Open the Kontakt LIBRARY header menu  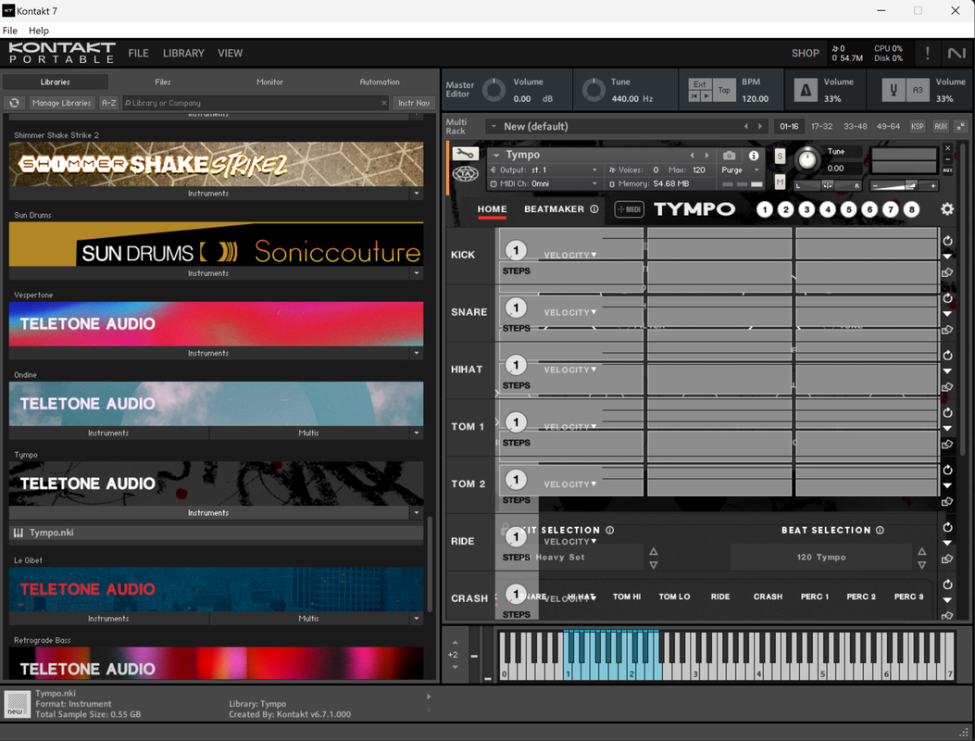183,54
